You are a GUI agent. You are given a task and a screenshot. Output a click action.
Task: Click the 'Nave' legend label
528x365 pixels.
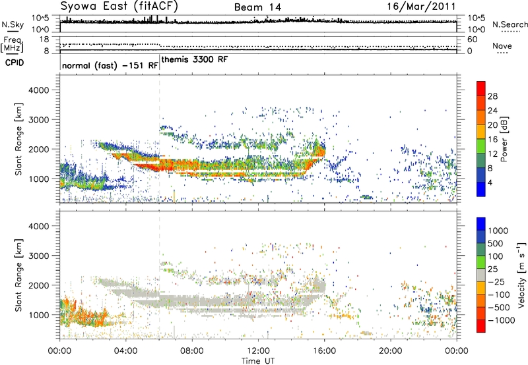tap(502, 46)
